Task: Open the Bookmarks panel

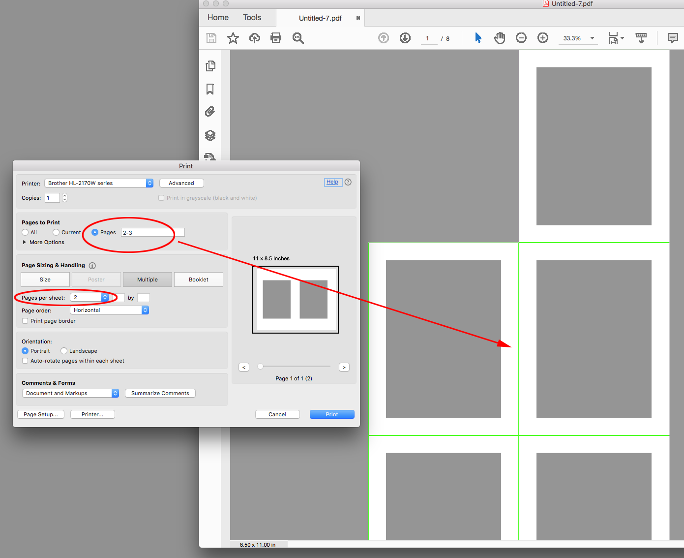Action: 210,89
